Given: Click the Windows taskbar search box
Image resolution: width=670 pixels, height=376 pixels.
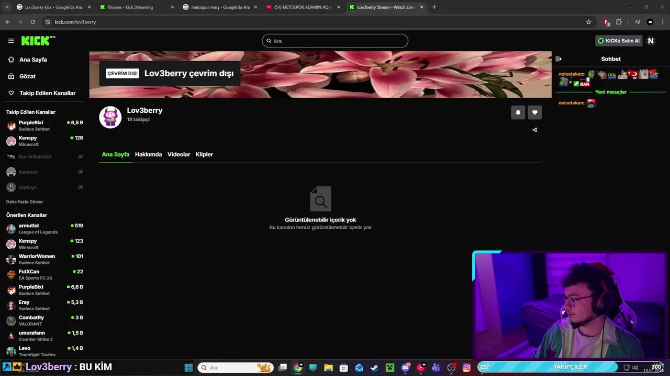Looking at the screenshot, I should point(235,368).
